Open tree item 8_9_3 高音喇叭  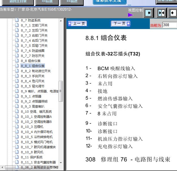[33, 106]
